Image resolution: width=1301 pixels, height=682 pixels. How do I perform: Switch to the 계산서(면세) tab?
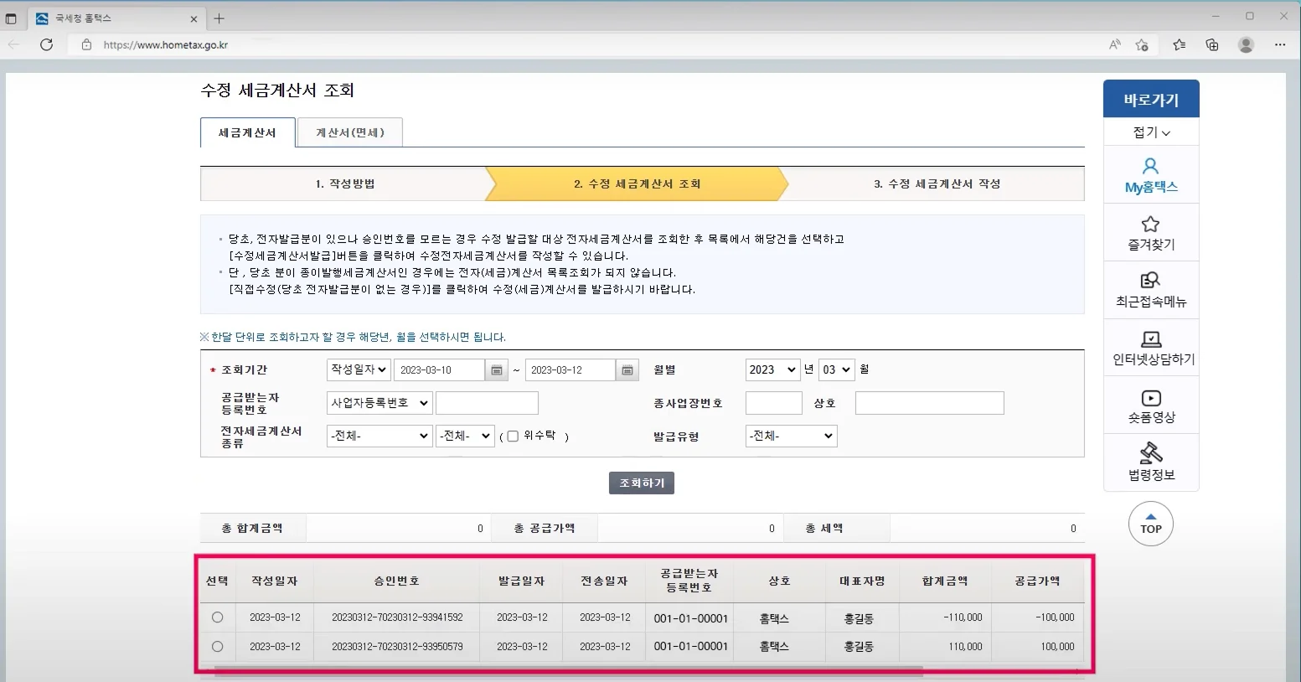click(349, 132)
